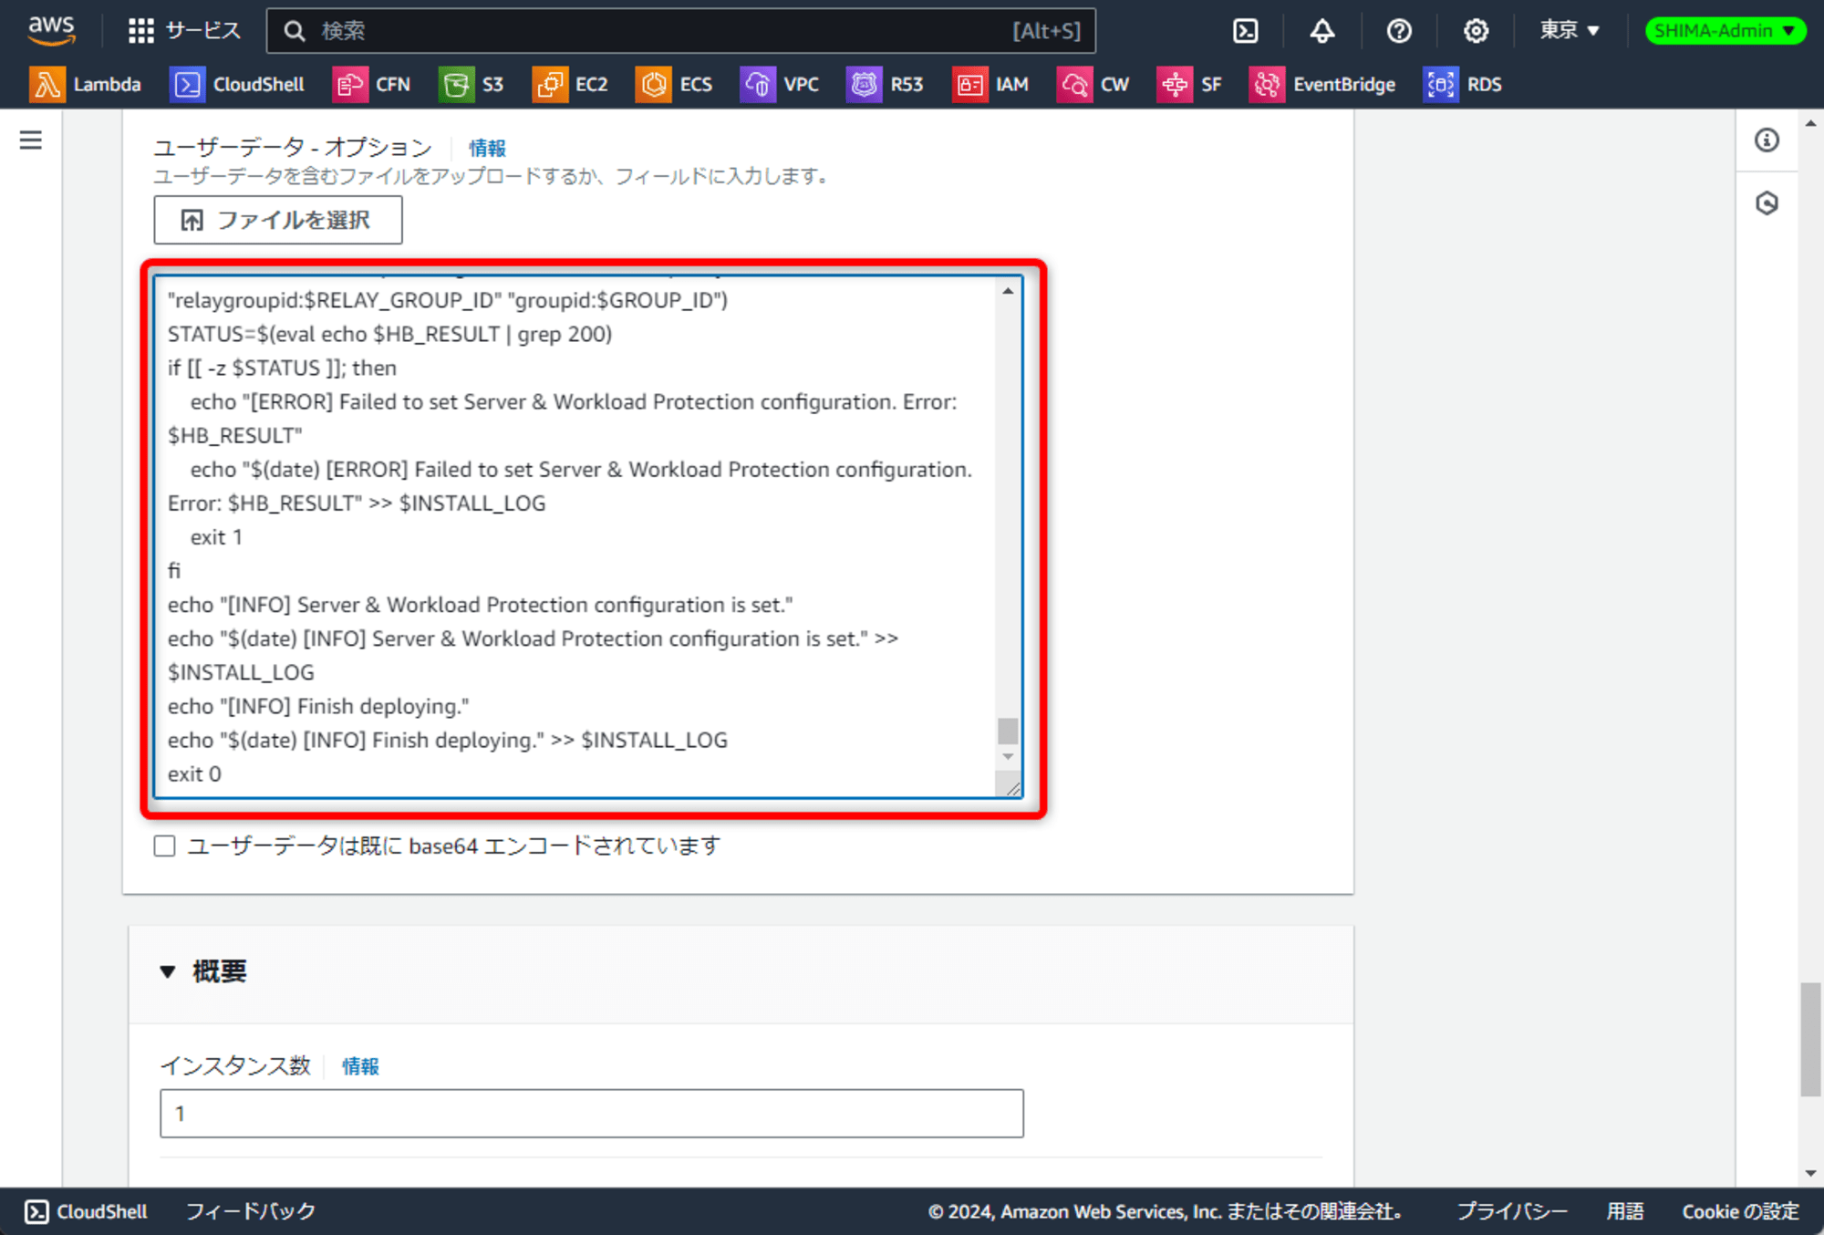This screenshot has width=1824, height=1235.
Task: Expand the hamburger side navigation
Action: tap(31, 140)
